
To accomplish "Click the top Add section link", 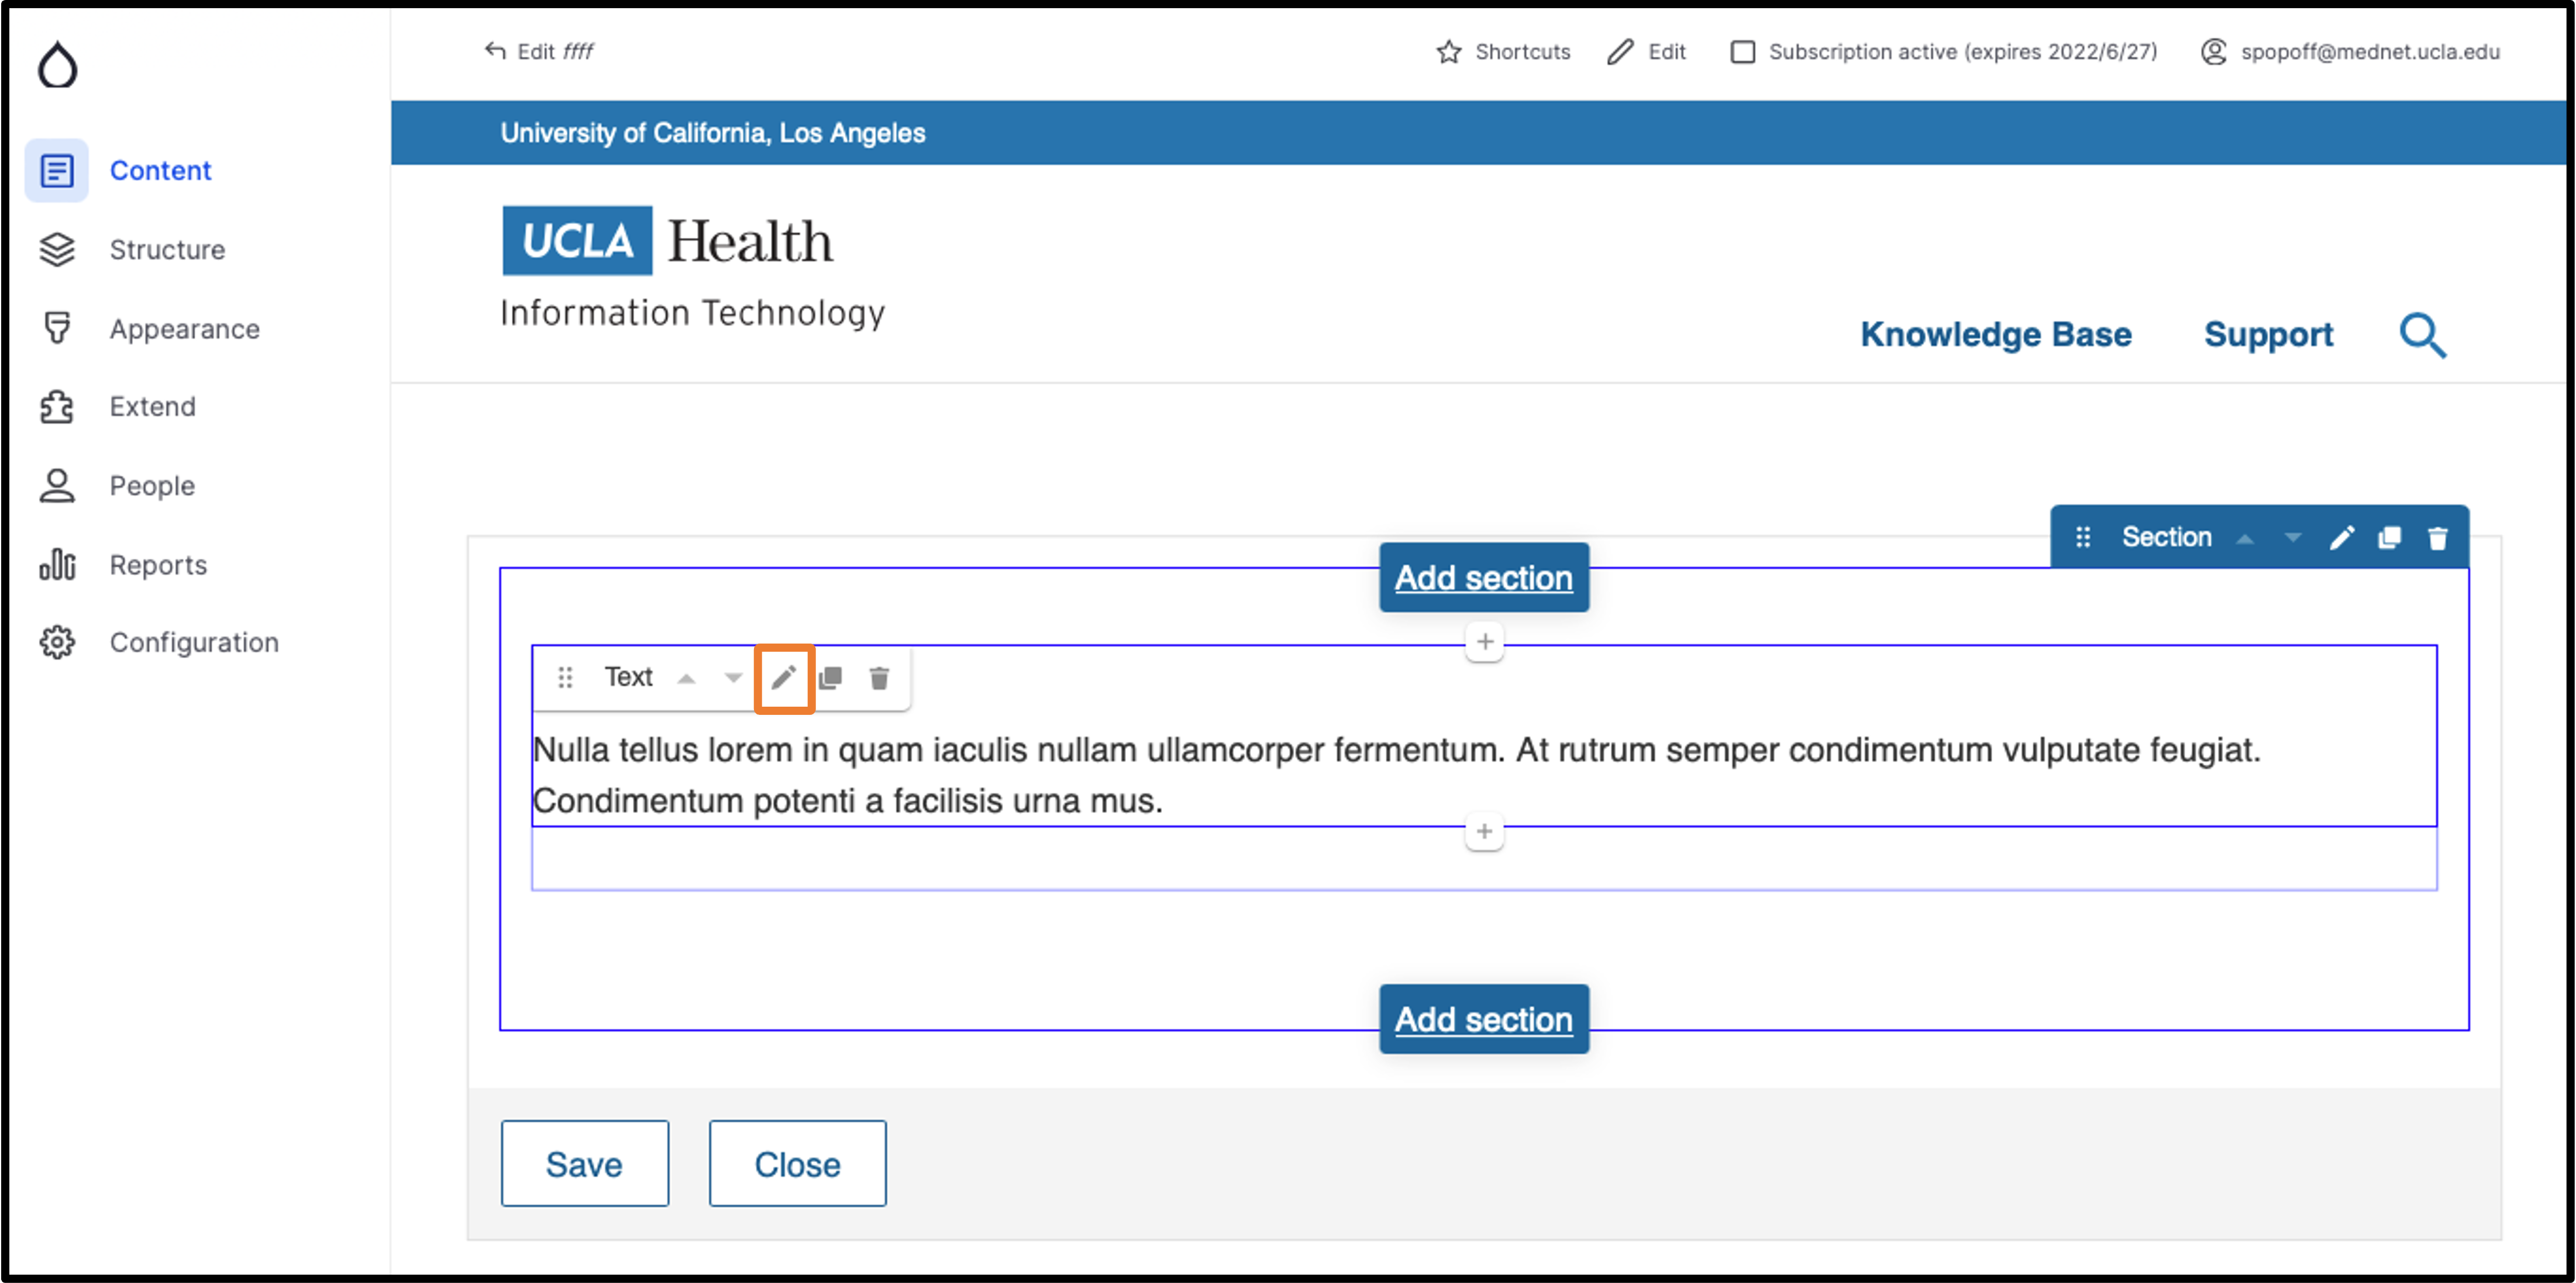I will point(1484,577).
